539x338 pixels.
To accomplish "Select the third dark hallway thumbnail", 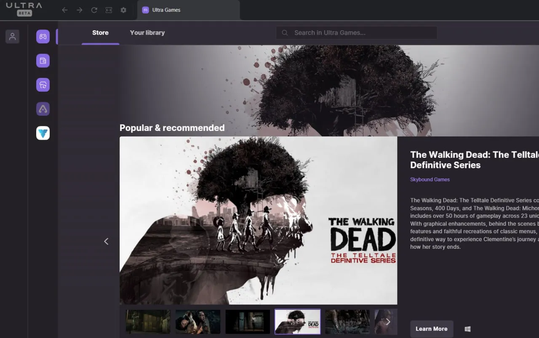I will coord(248,322).
